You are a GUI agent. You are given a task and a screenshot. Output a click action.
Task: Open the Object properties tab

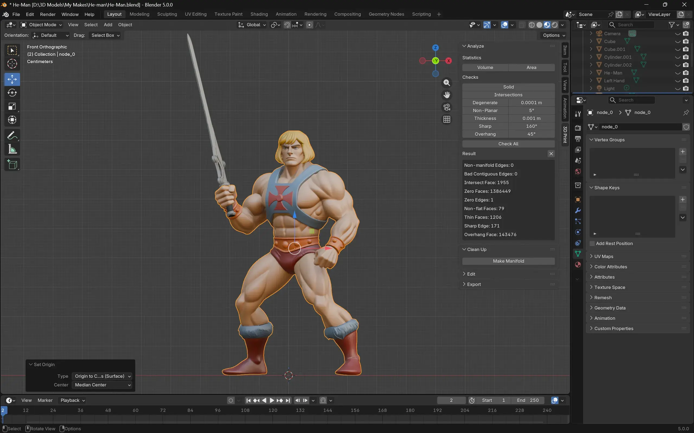point(578,200)
